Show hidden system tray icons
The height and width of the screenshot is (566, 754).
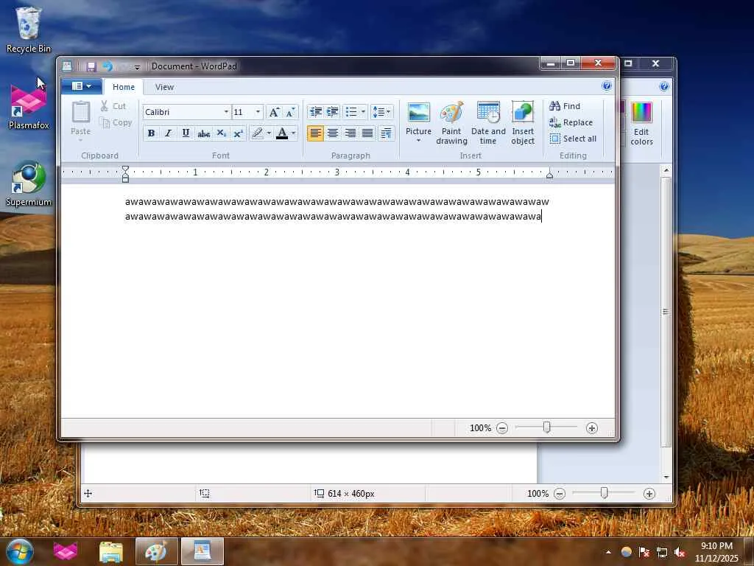pyautogui.click(x=609, y=553)
